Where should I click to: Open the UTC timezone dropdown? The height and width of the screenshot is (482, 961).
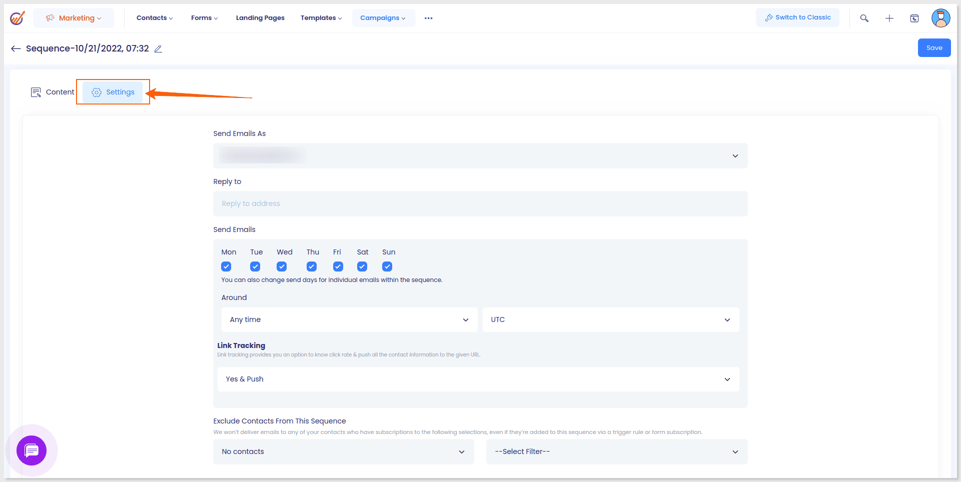(x=610, y=319)
